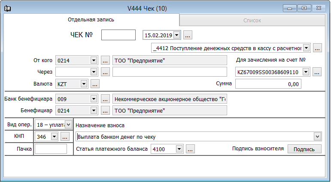331x182 pixels.
Task: Open lookup button for От кого field
Action: 105,60
